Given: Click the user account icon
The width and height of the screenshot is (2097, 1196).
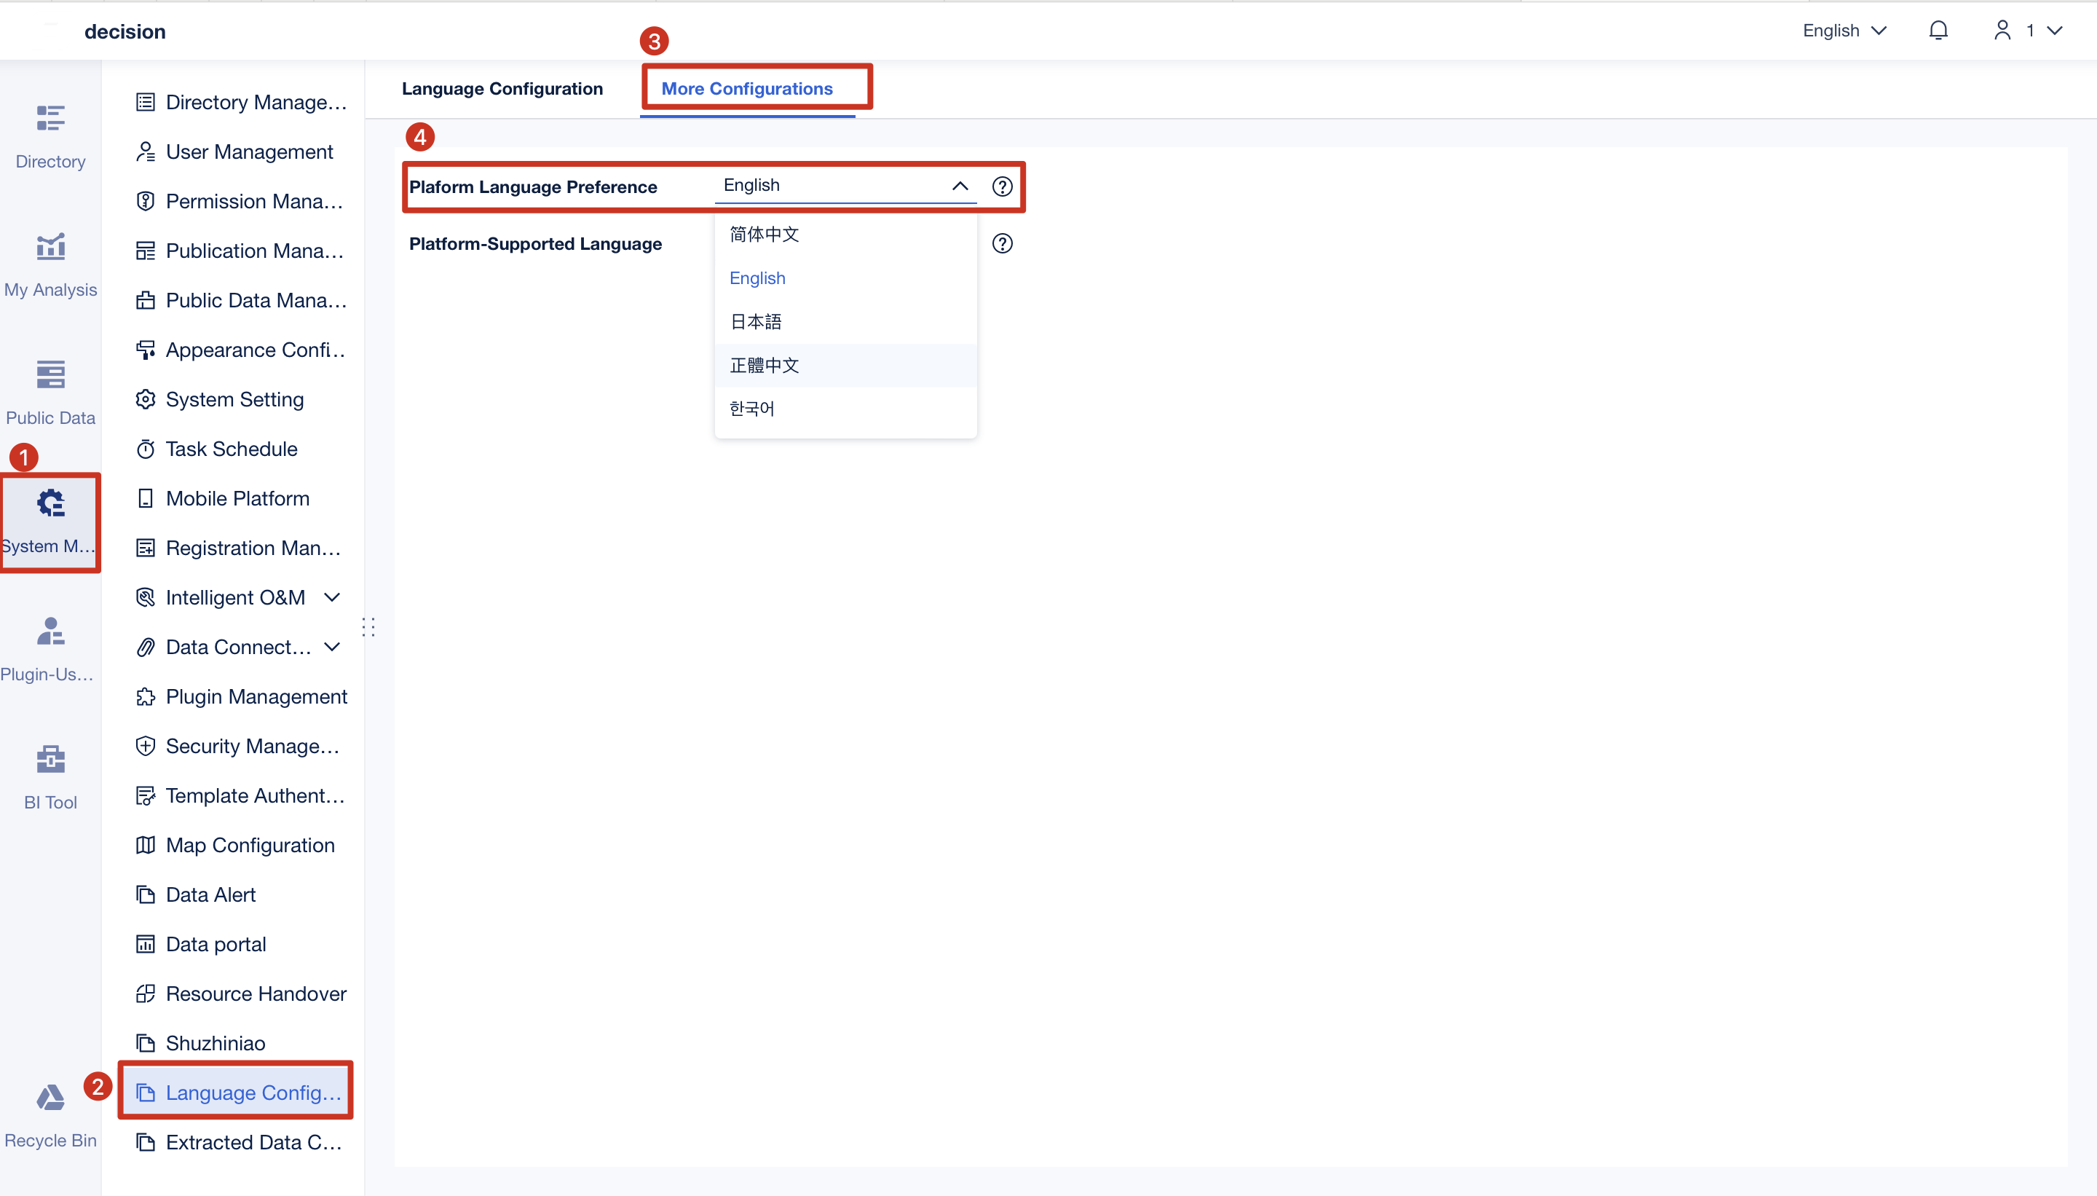Looking at the screenshot, I should tap(2002, 31).
